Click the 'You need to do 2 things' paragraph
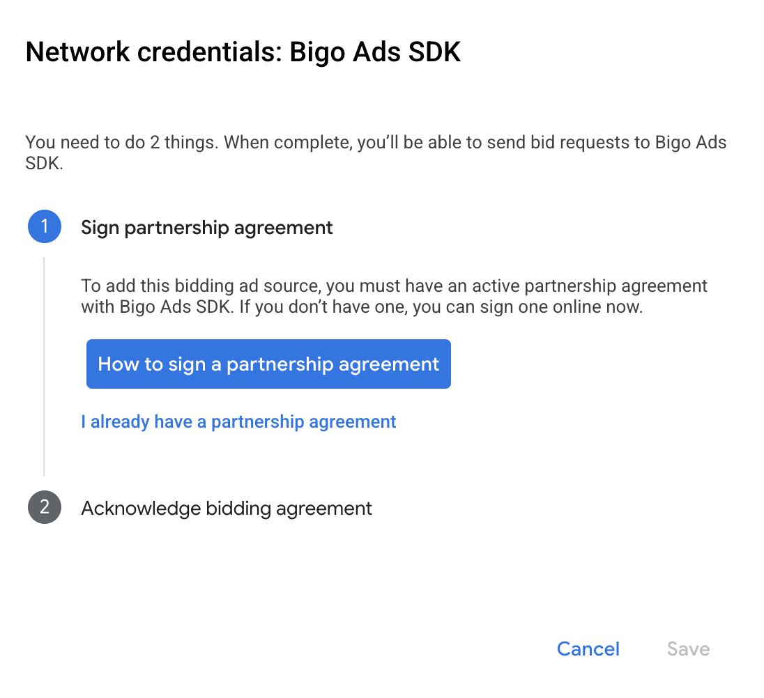The image size is (764, 698). click(x=376, y=153)
